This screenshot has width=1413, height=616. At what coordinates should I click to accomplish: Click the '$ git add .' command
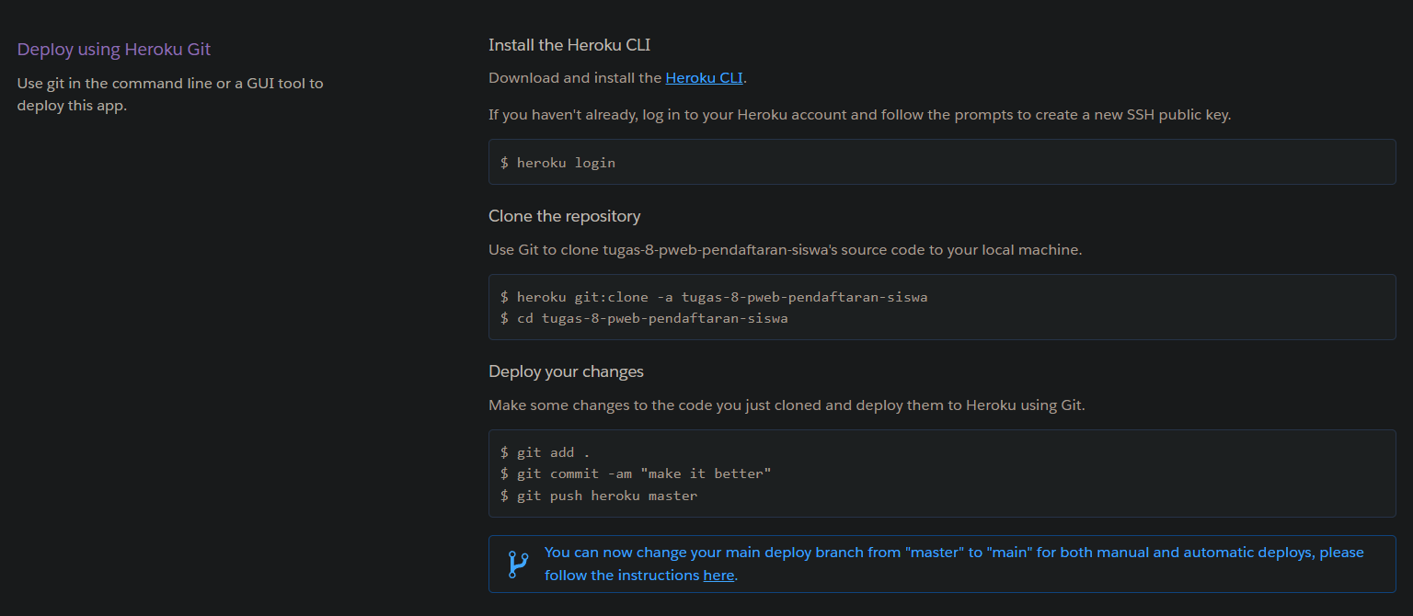545,452
